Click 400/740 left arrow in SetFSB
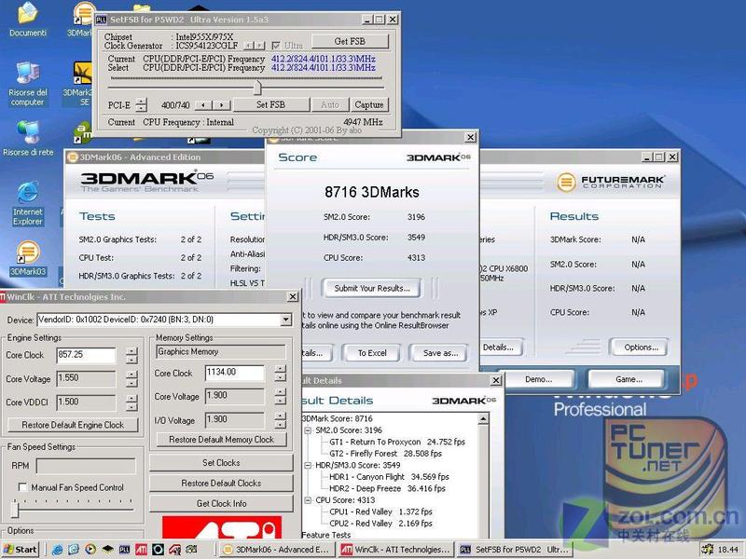Screen dimensions: 746x559 click(203, 105)
